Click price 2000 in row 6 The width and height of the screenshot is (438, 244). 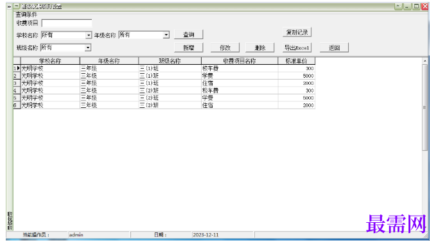click(x=296, y=105)
